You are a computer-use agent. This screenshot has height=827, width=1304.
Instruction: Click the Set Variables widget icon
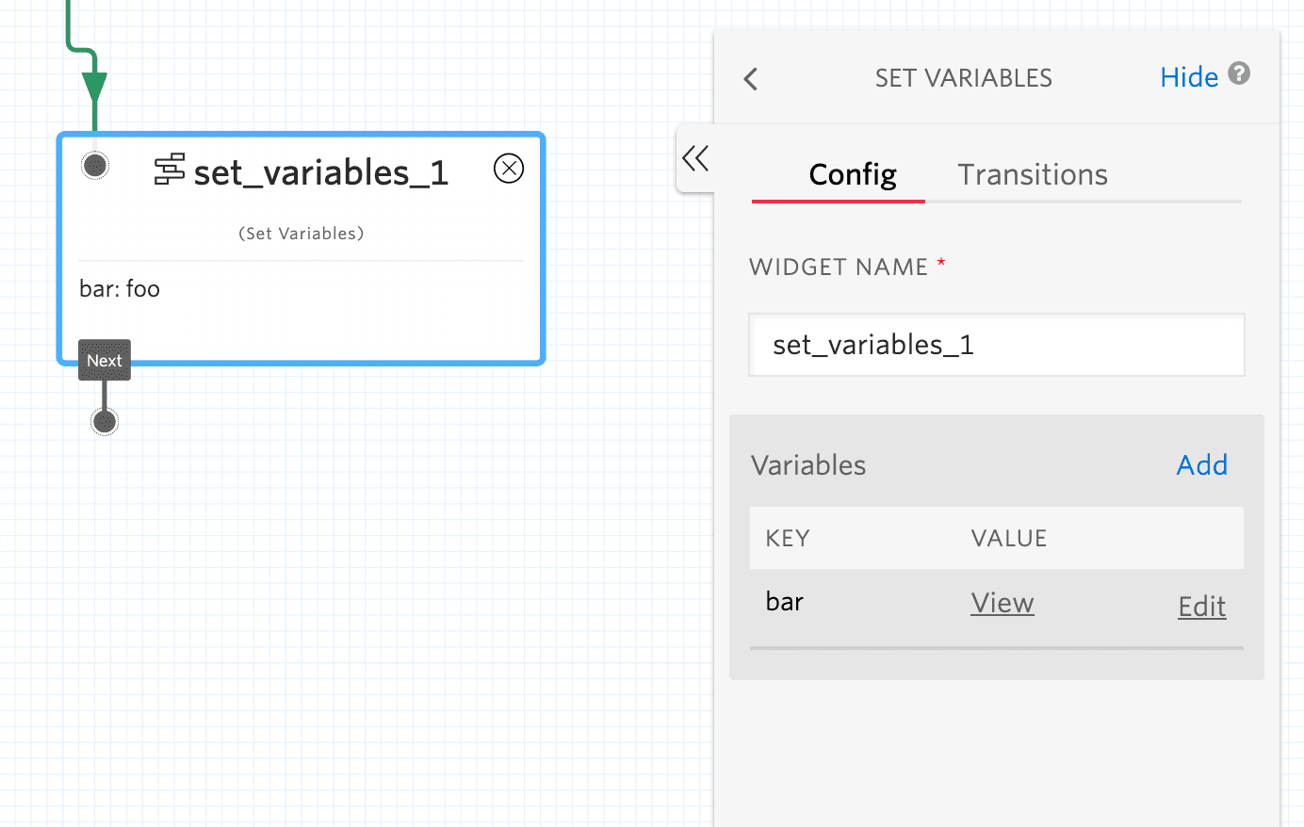point(170,171)
